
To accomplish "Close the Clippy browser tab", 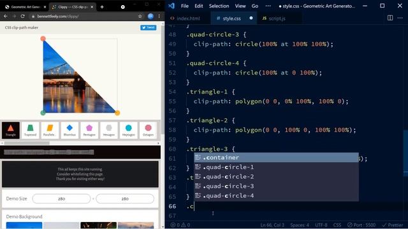I will click(92, 7).
